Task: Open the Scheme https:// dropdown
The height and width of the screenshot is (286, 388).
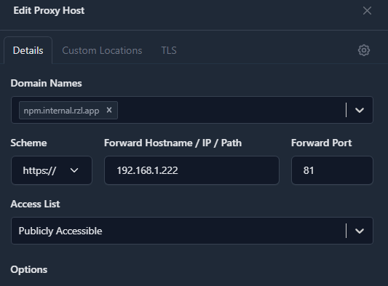Action: tap(52, 170)
